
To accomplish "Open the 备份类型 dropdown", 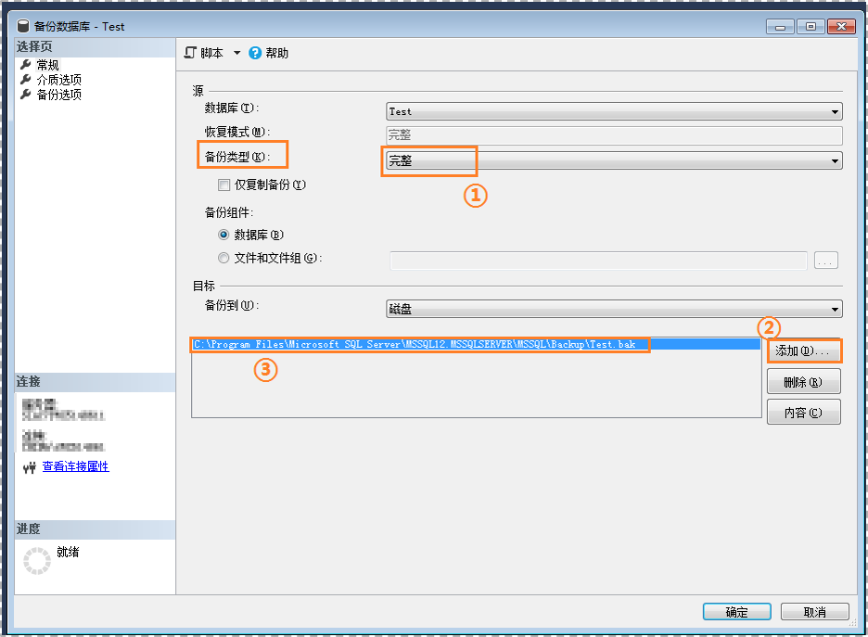I will pyautogui.click(x=614, y=161).
